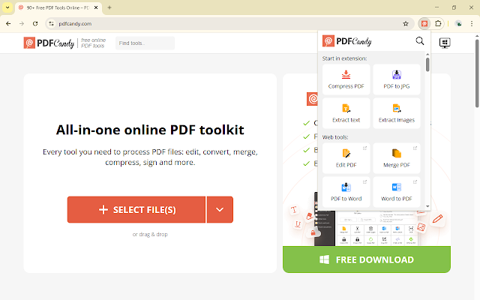Click the FREE DOWNLOAD button
Screen dimensions: 480x300
pos(367,259)
